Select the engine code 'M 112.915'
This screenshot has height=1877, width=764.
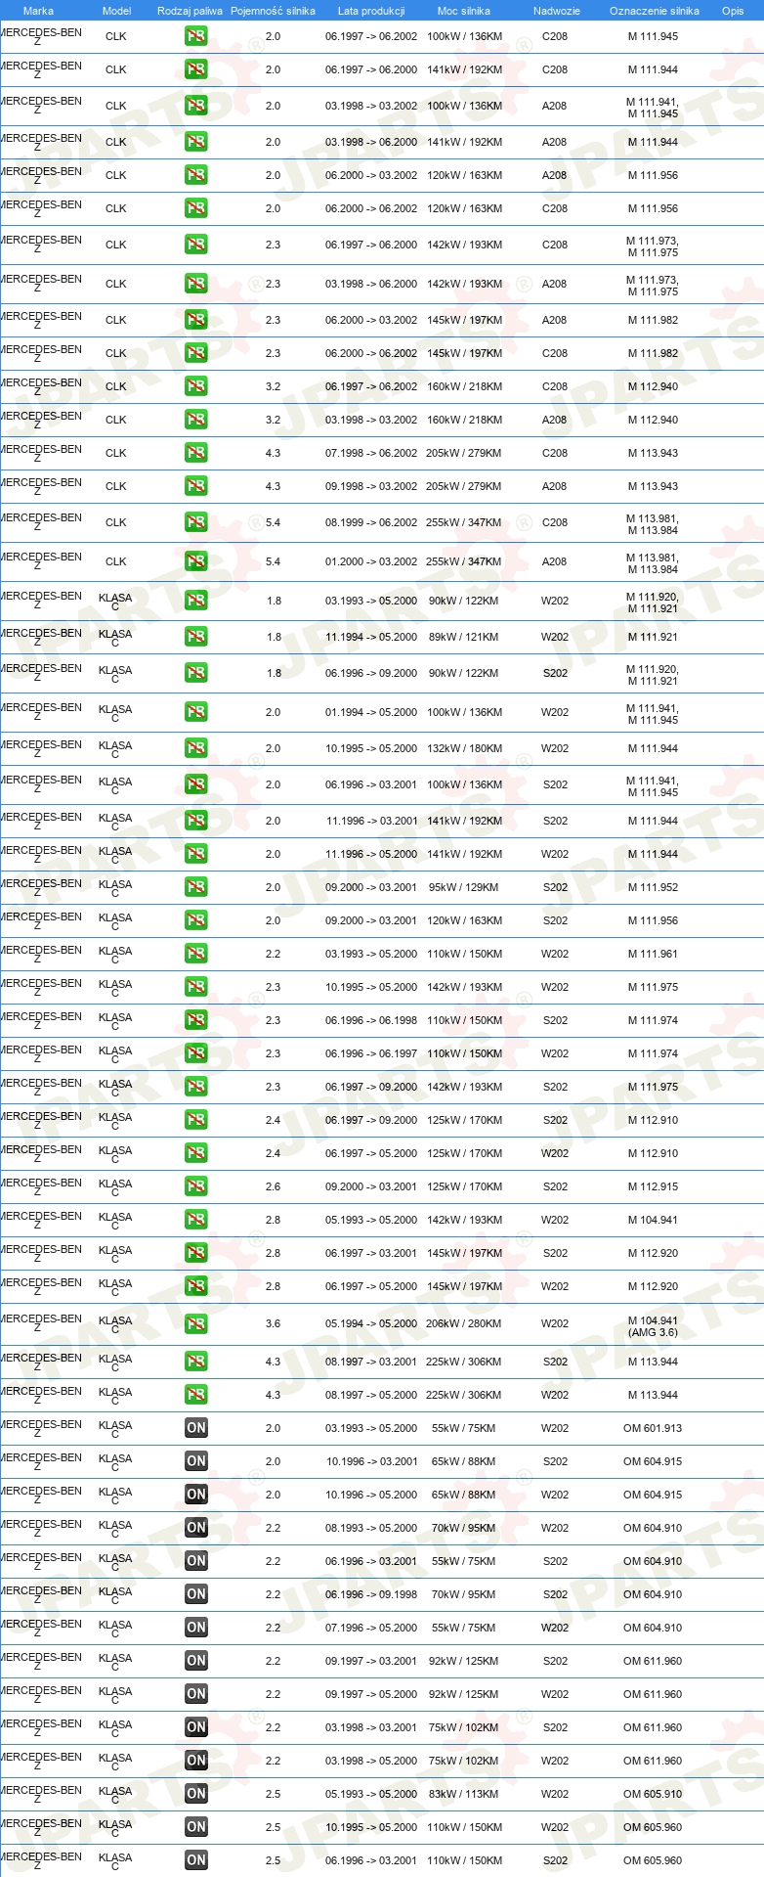click(x=653, y=1186)
